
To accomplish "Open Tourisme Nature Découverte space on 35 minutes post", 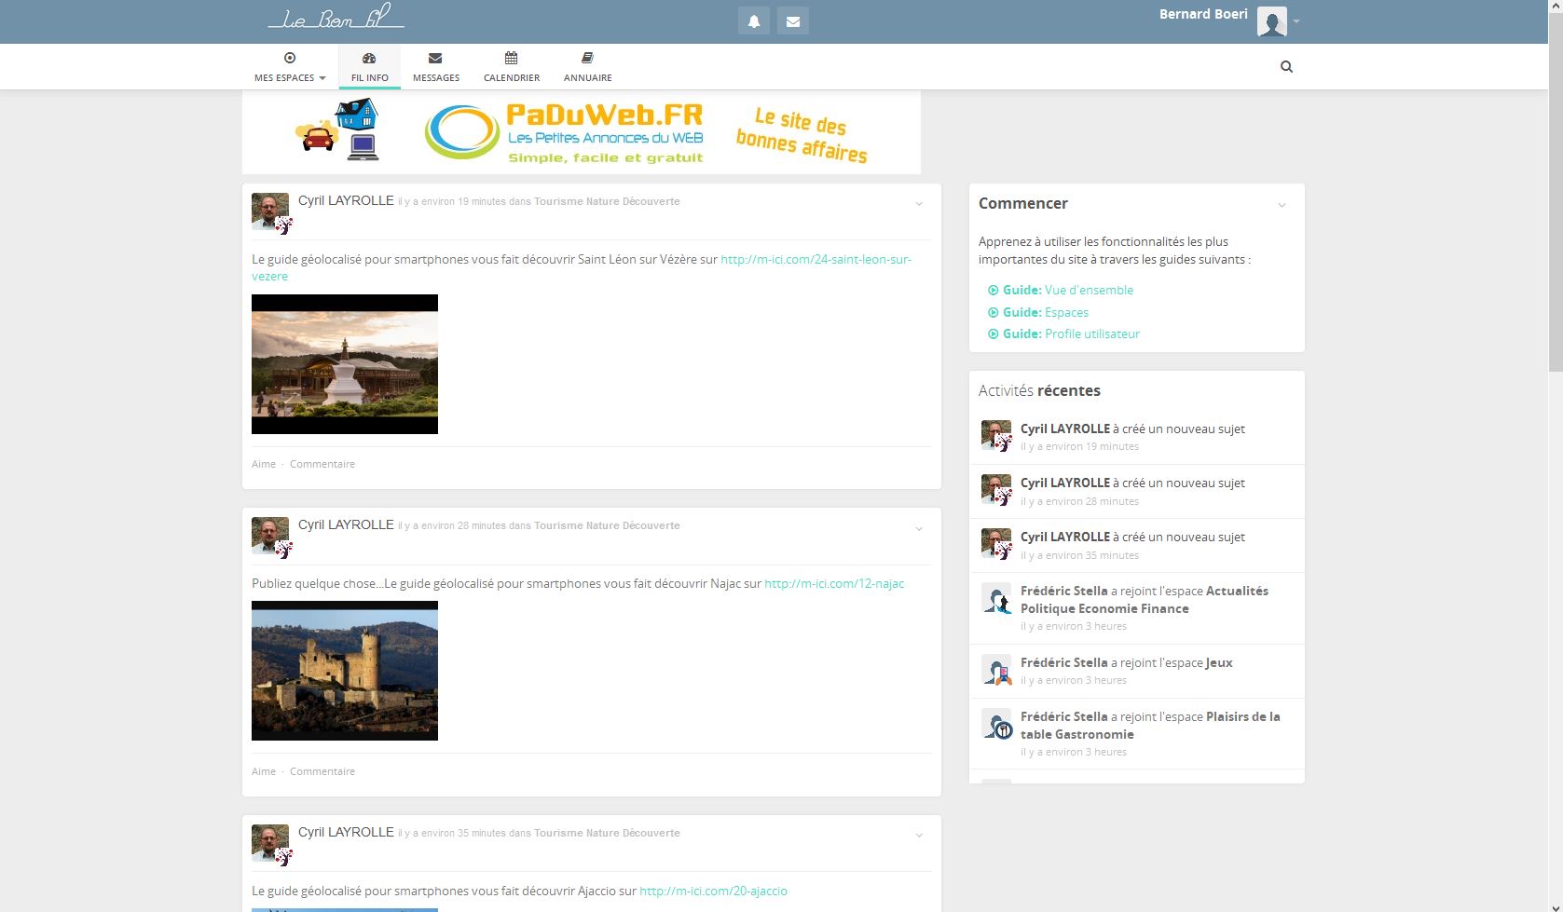I will [x=607, y=833].
